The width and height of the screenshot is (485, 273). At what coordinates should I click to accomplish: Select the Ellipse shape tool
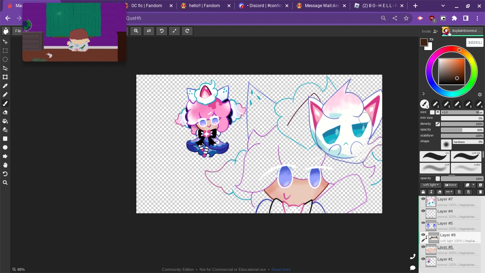point(5,148)
